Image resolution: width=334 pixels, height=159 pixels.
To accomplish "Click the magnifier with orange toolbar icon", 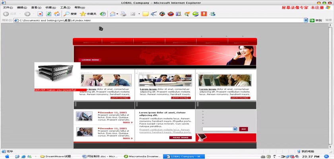I will pos(187,14).
